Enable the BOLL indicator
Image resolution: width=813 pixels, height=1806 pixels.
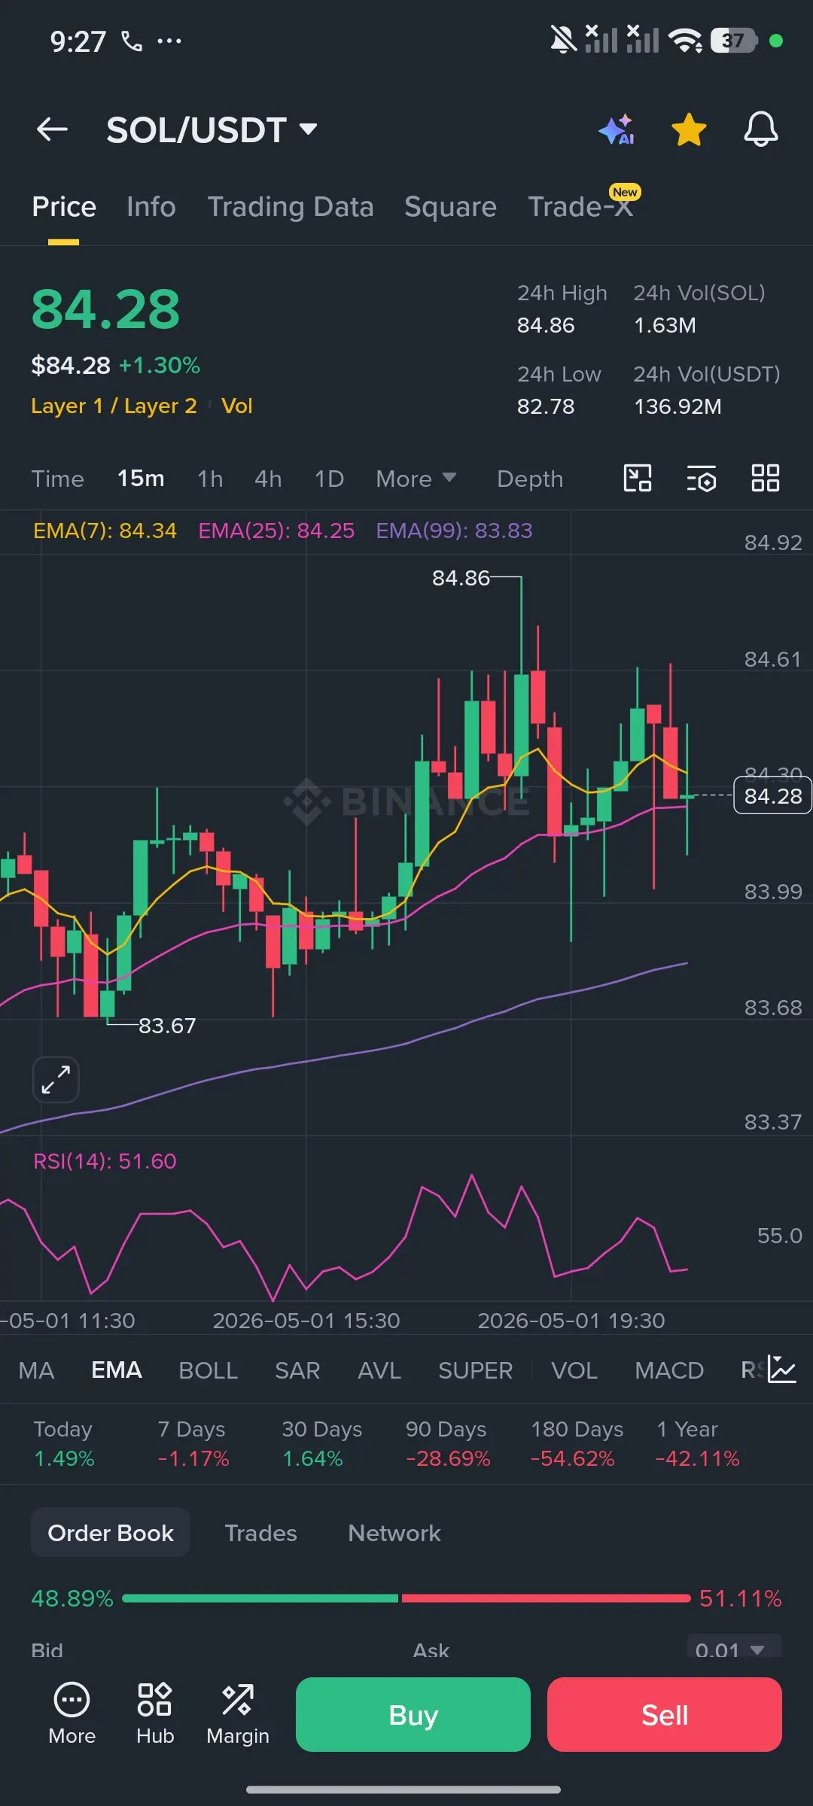[x=209, y=1370]
